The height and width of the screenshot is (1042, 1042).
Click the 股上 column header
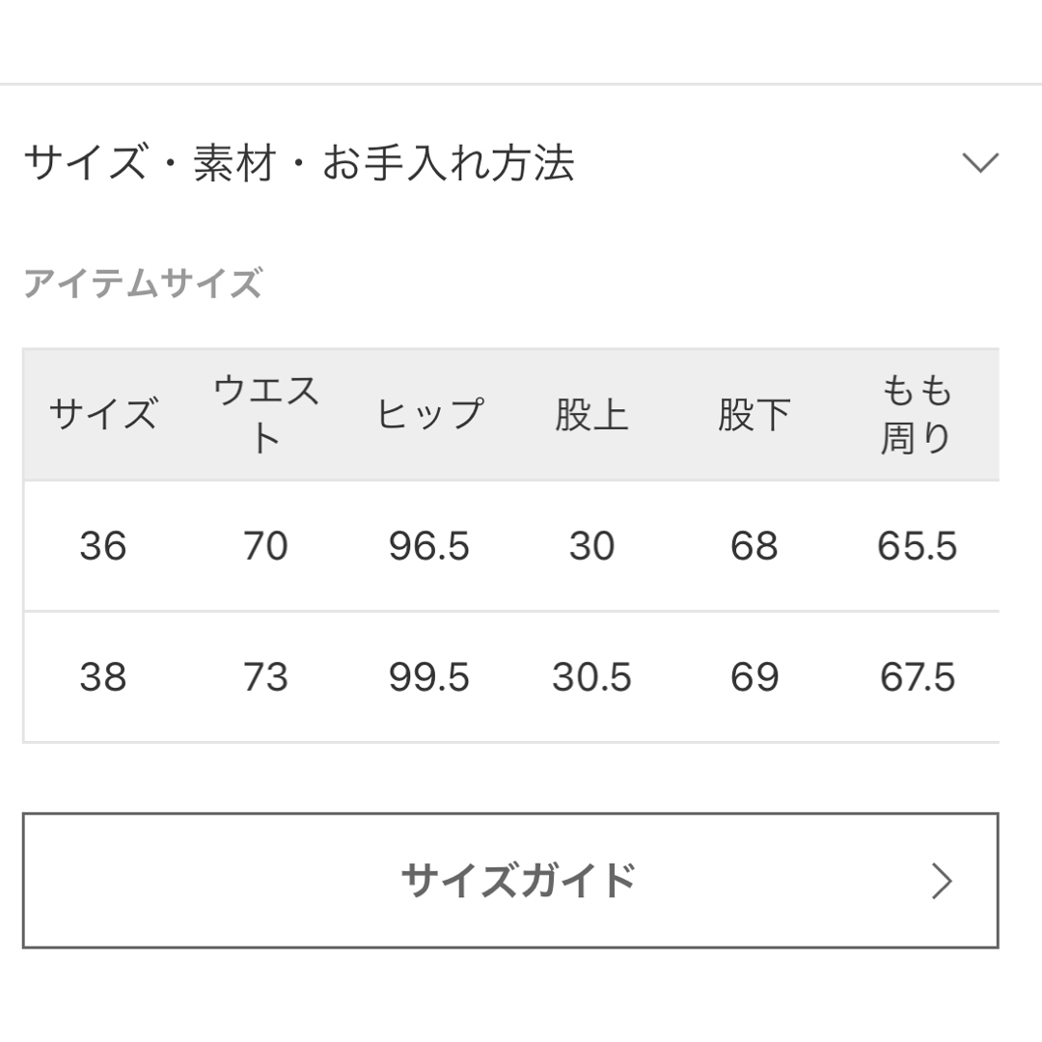pos(591,414)
